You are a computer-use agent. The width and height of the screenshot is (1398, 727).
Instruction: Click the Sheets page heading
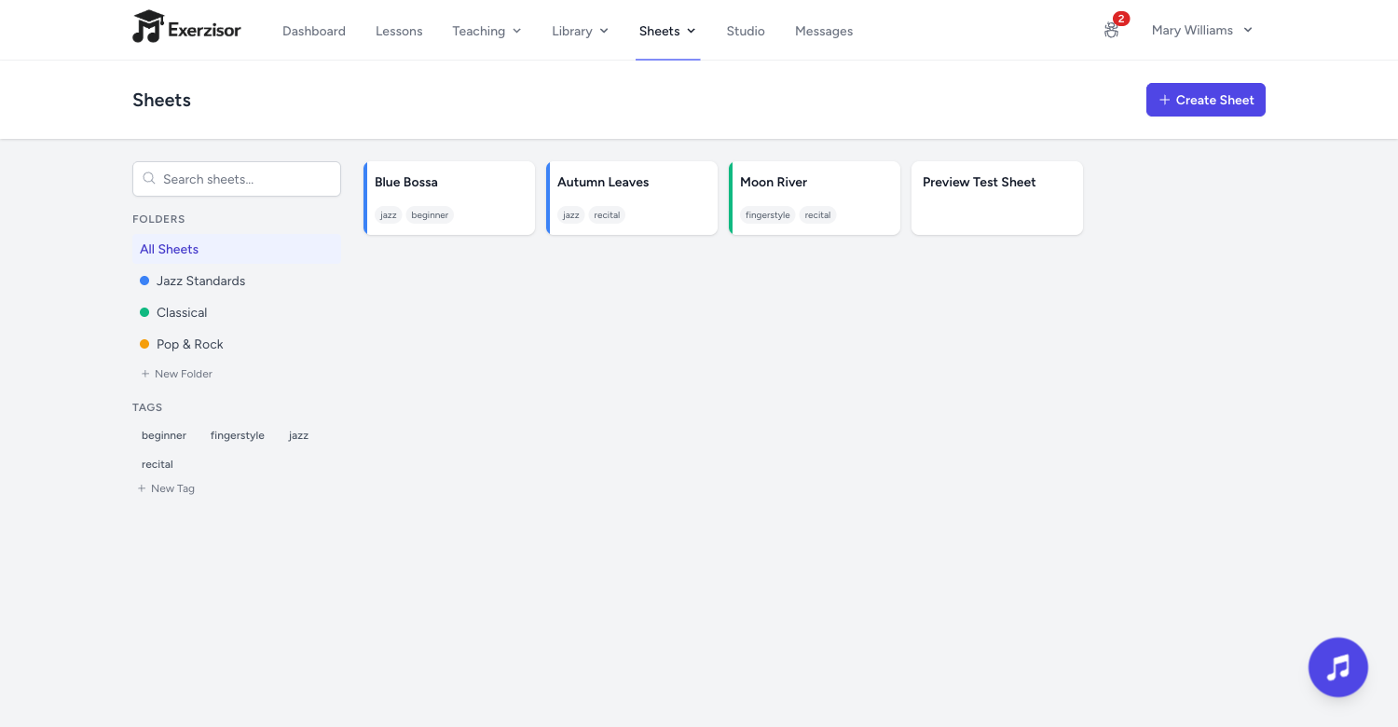(x=161, y=100)
